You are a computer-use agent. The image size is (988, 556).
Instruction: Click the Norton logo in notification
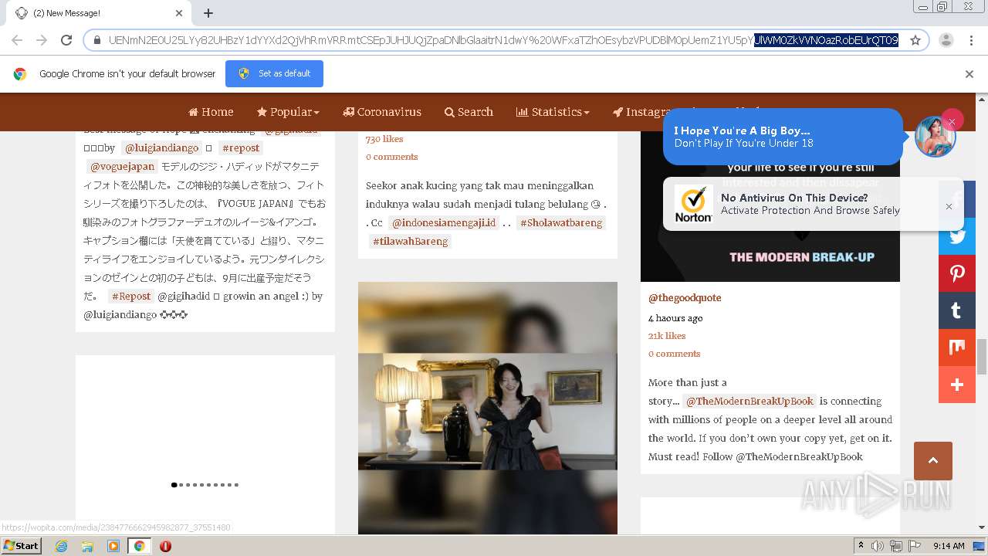pyautogui.click(x=693, y=205)
